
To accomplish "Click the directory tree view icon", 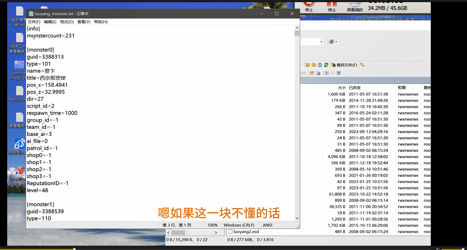I will [x=362, y=65].
